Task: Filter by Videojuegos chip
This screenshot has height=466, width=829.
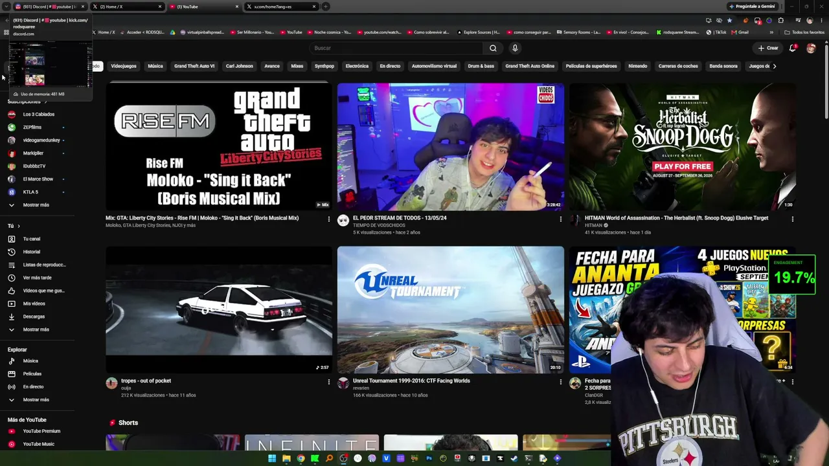Action: 124,66
